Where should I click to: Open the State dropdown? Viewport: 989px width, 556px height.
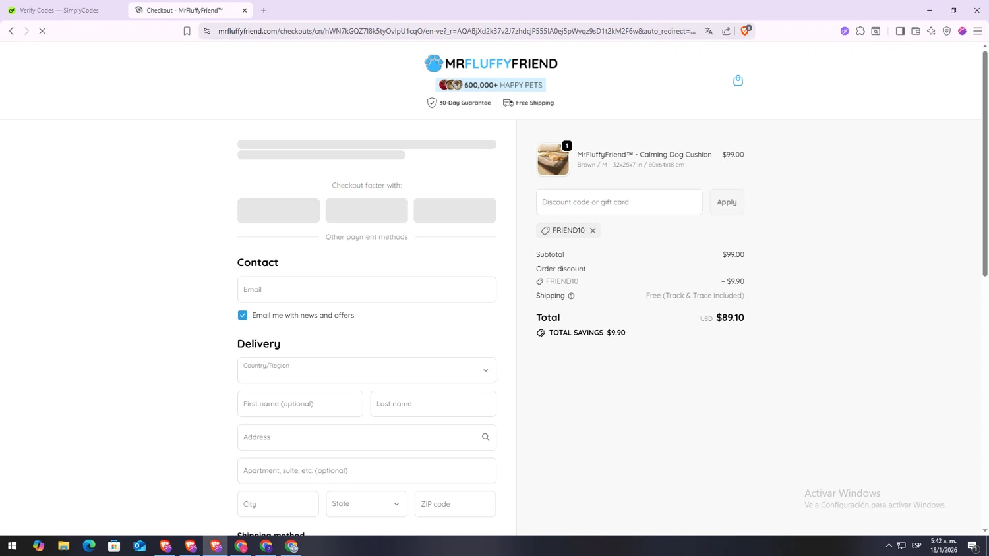click(367, 504)
